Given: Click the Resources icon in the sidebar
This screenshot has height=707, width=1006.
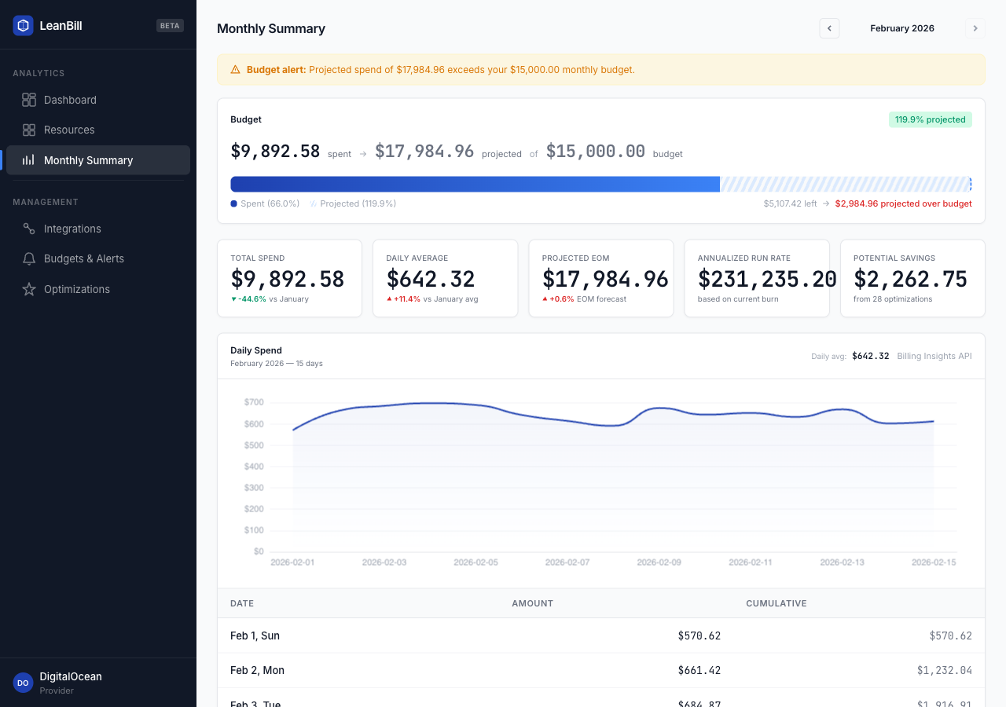Looking at the screenshot, I should pyautogui.click(x=29, y=130).
